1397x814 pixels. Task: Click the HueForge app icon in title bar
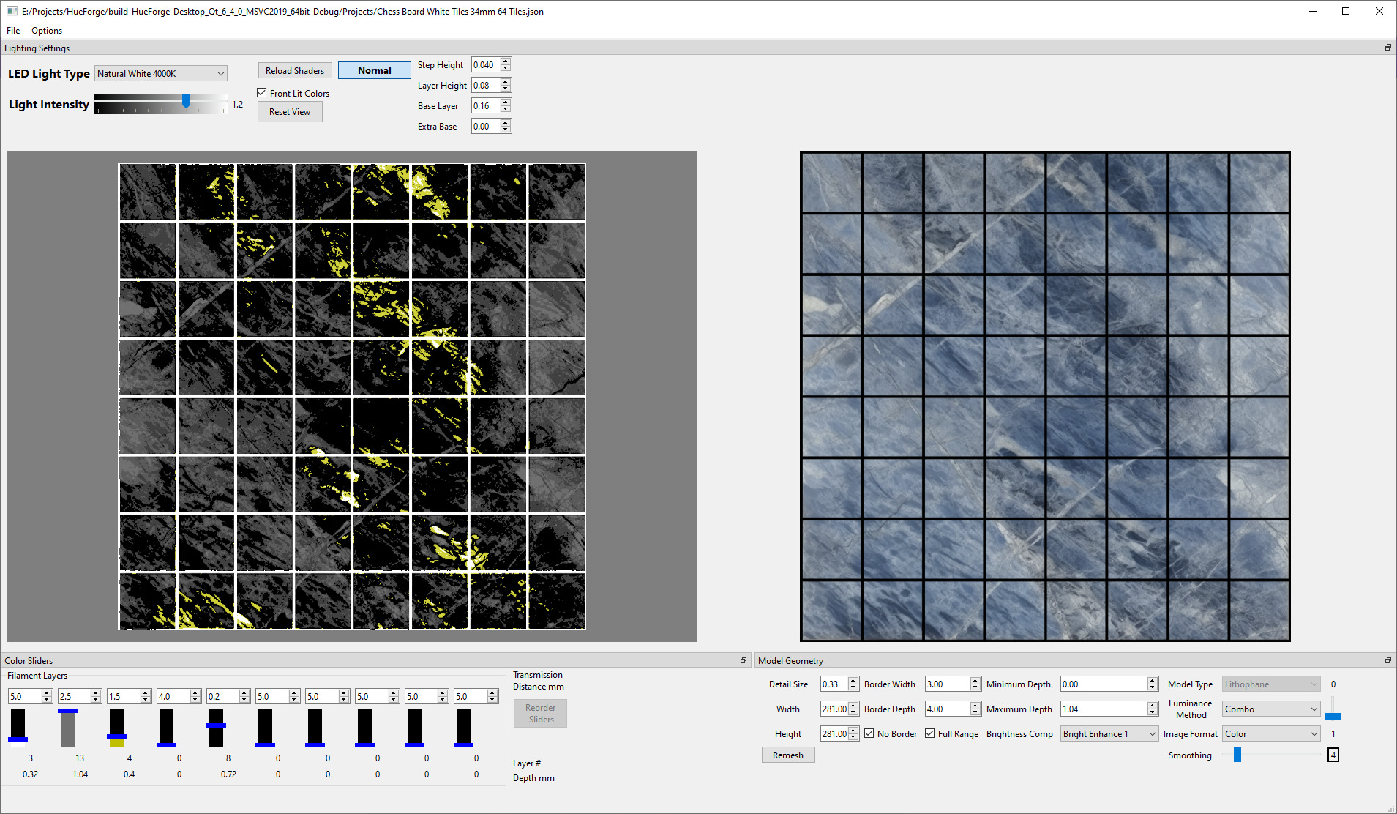[12, 11]
